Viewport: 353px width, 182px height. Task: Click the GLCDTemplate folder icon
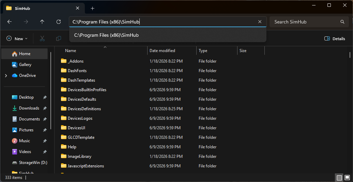64,137
